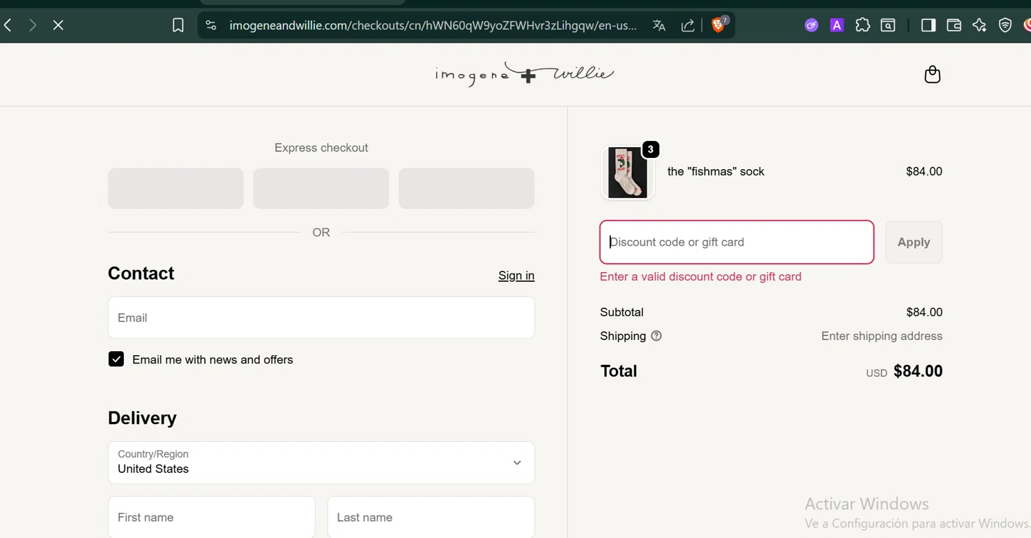Open the Brave Shields lion icon
This screenshot has height=538, width=1031.
point(719,25)
